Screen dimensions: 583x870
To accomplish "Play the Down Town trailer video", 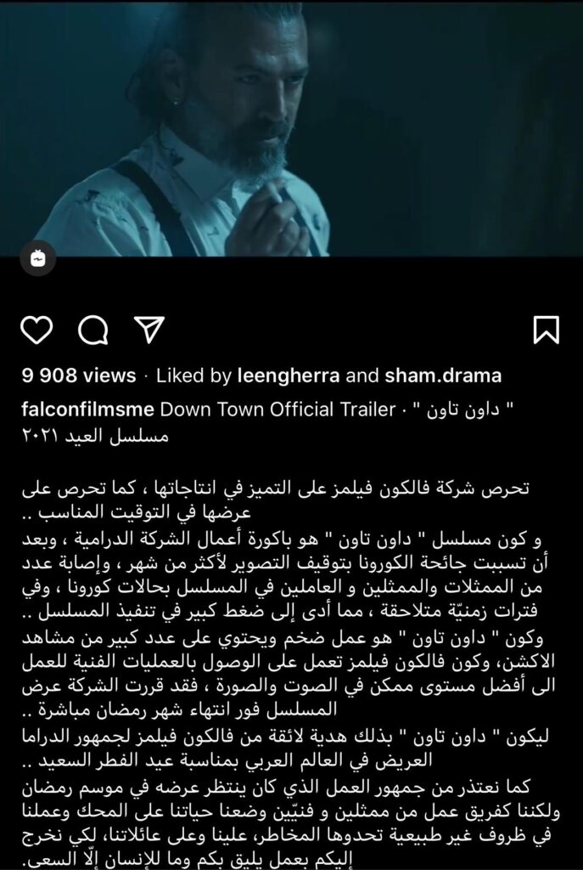I will click(x=292, y=129).
